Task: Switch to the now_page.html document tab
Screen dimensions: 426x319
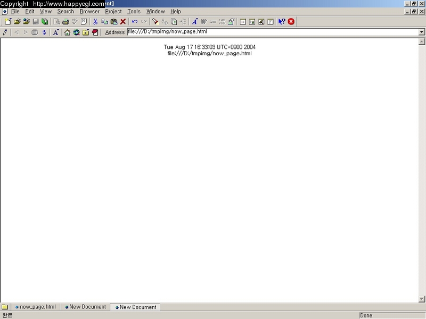Action: pyautogui.click(x=36, y=307)
